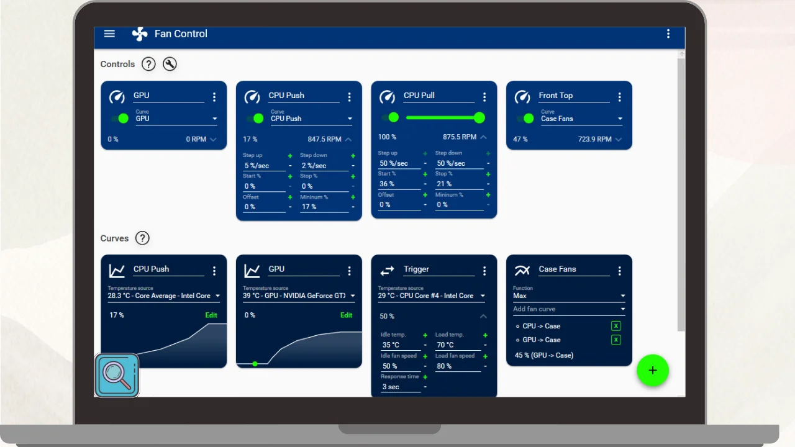This screenshot has width=795, height=447.
Task: Disable the CPU Push control switch
Action: 255,119
